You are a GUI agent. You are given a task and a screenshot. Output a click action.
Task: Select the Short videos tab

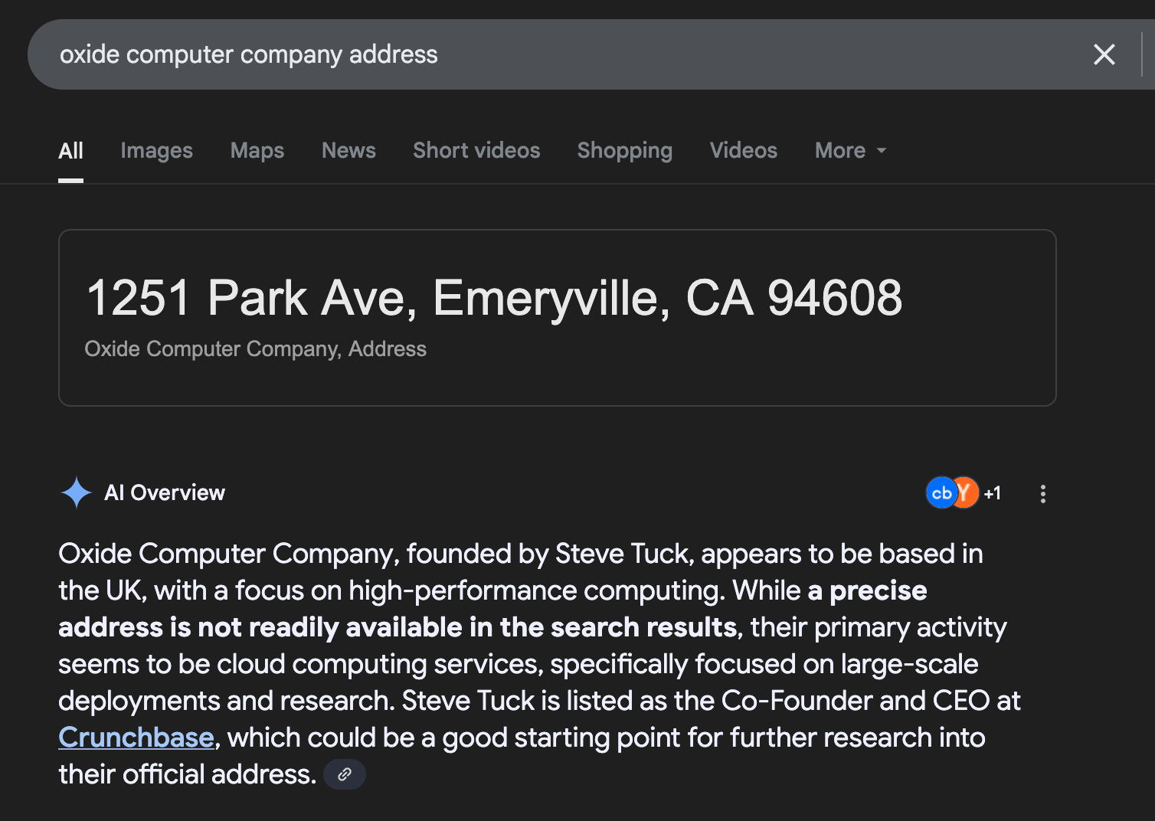pos(476,151)
